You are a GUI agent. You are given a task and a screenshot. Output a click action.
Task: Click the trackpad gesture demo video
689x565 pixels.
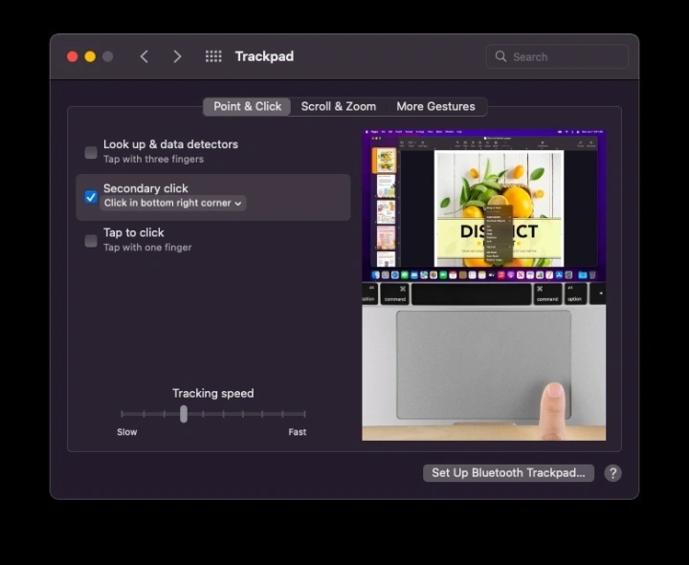483,285
